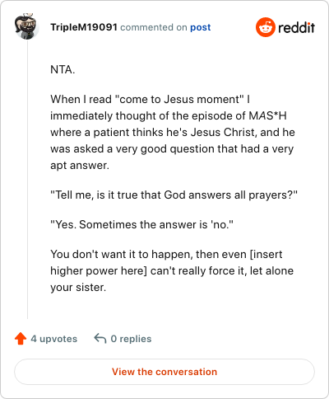The height and width of the screenshot is (399, 329).
Task: Click the line "Yes. Sometimes the answer is 'no.'"
Action: tap(141, 224)
